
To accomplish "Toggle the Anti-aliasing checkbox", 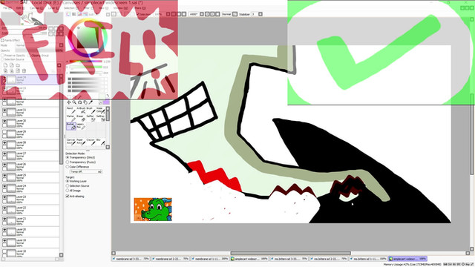I will coord(68,196).
